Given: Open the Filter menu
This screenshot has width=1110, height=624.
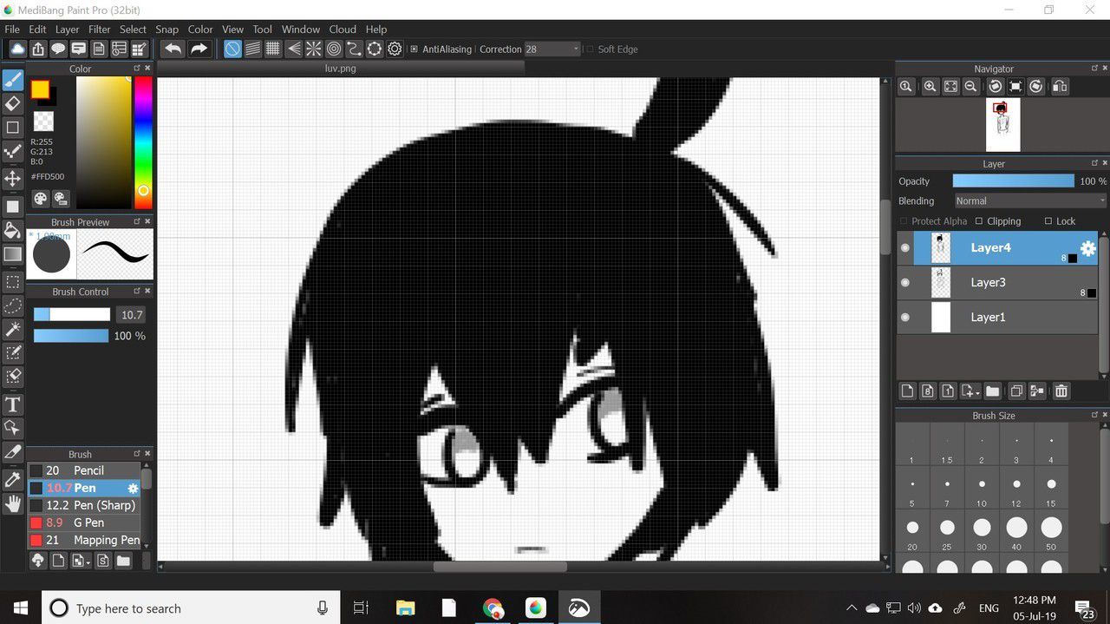Looking at the screenshot, I should (100, 30).
